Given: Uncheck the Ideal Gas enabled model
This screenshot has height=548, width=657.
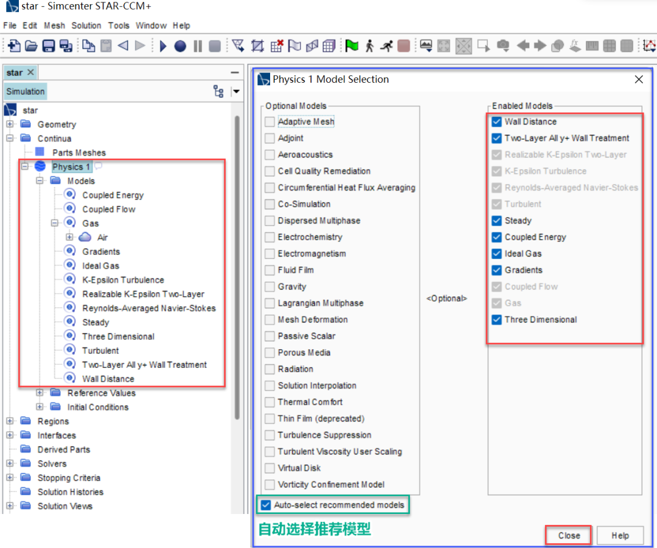Looking at the screenshot, I should click(496, 254).
